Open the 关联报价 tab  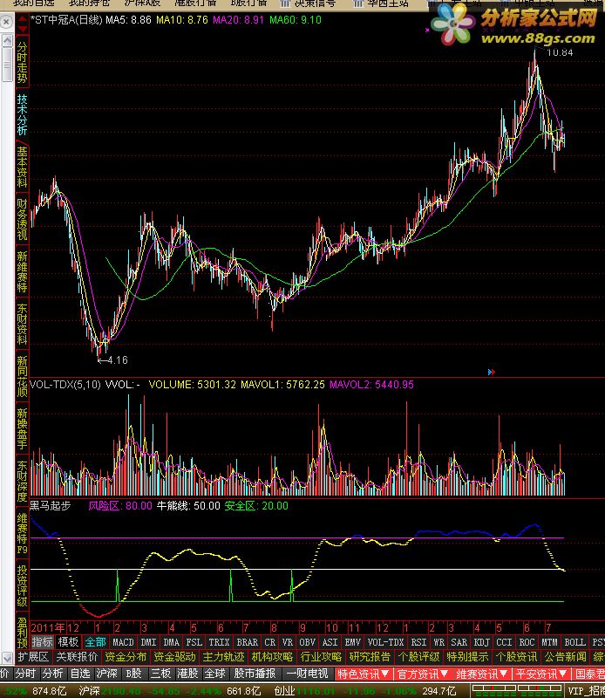77,657
